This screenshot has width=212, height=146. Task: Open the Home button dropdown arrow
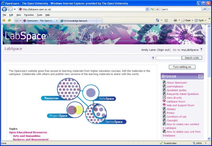(162, 20)
